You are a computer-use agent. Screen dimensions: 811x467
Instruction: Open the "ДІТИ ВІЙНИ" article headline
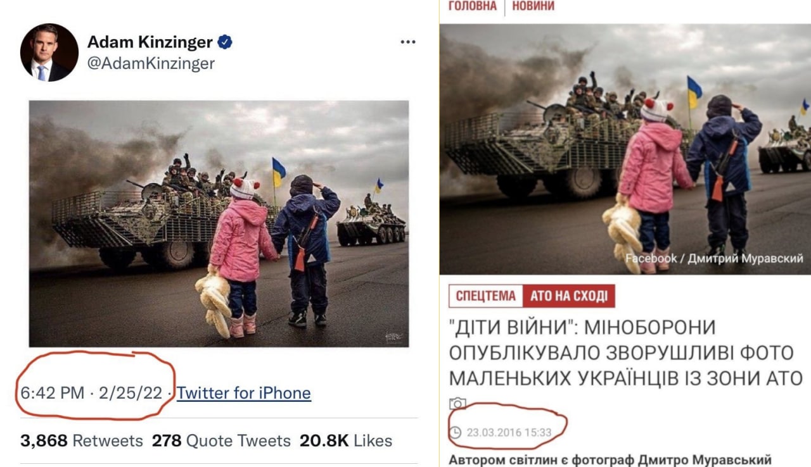[626, 352]
